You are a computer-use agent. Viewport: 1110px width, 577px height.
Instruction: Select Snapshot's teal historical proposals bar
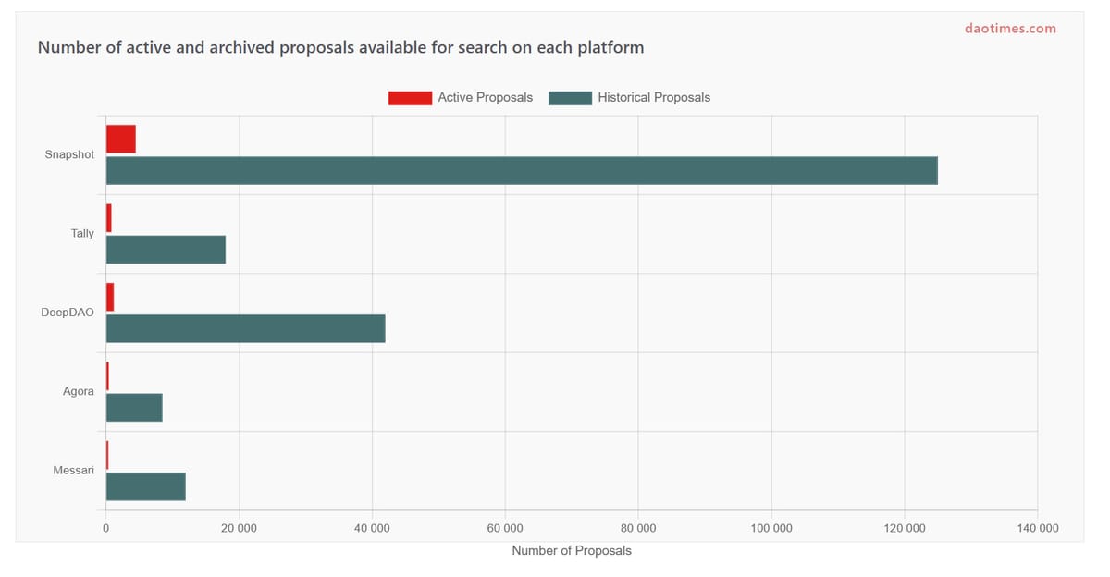522,171
